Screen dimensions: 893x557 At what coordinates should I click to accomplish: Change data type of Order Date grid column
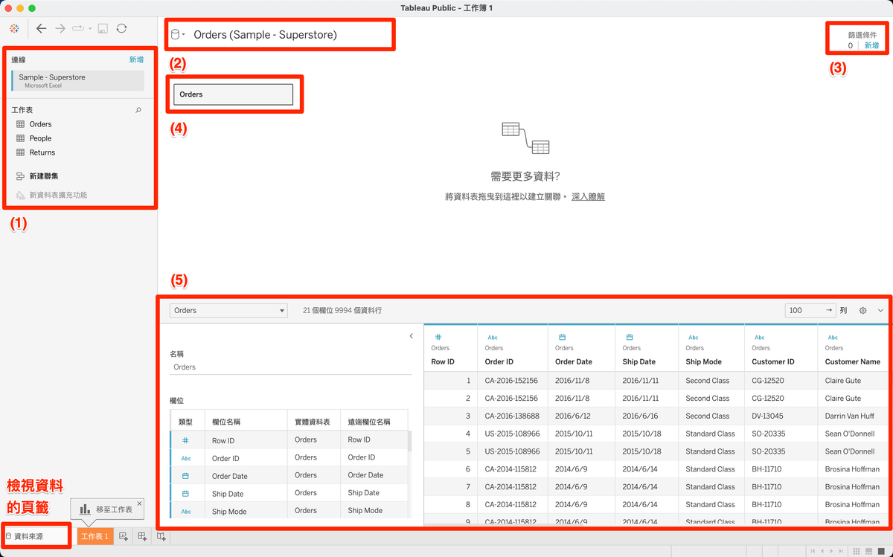[x=562, y=338]
